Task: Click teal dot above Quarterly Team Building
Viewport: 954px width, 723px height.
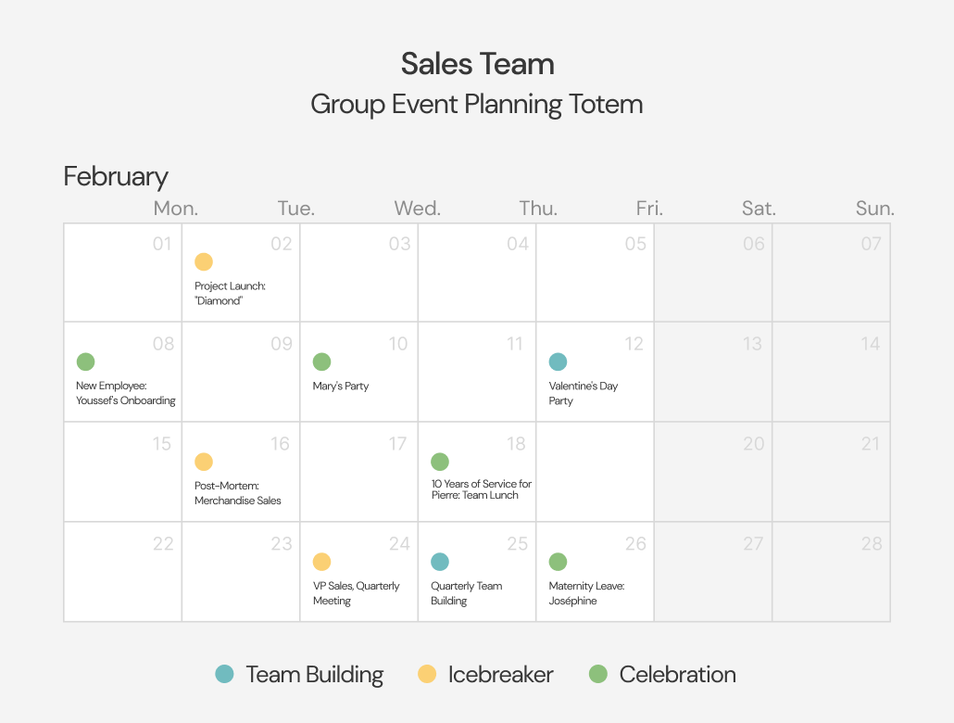Action: click(x=440, y=562)
